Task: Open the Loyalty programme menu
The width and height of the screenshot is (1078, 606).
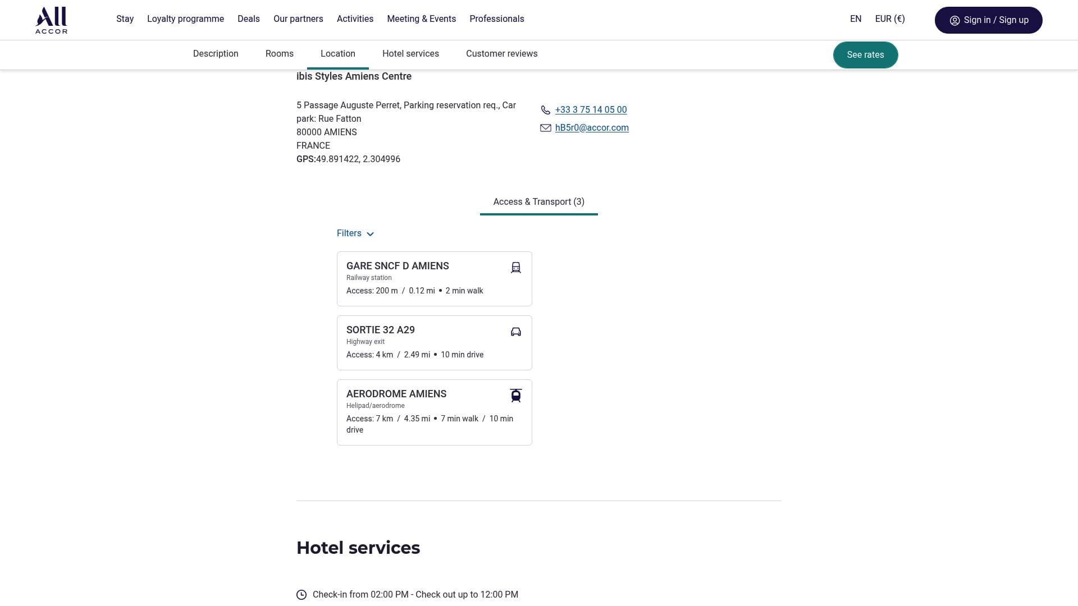Action: coord(185,19)
